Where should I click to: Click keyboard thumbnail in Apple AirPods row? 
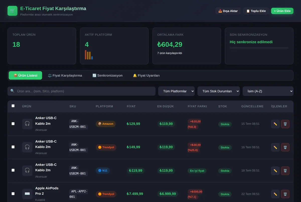27,194
